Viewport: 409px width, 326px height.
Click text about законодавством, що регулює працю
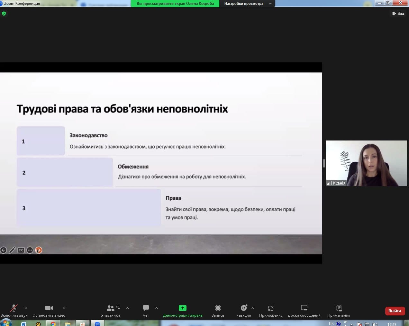coord(148,147)
